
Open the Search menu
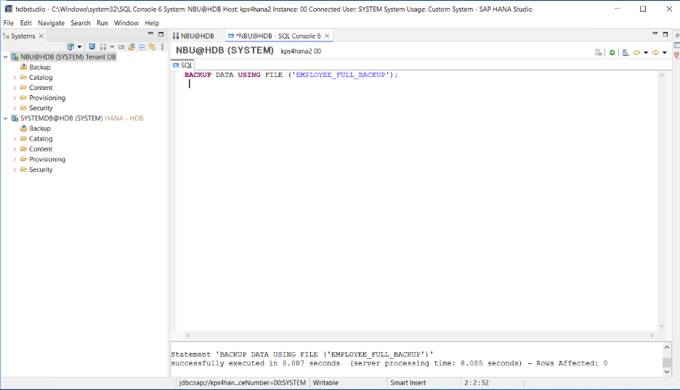[x=81, y=23]
